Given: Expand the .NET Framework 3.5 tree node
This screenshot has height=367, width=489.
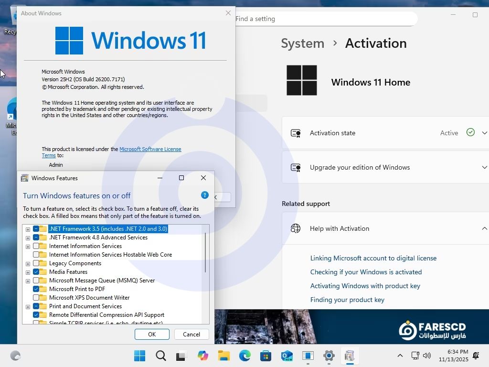Looking at the screenshot, I should tap(28, 229).
